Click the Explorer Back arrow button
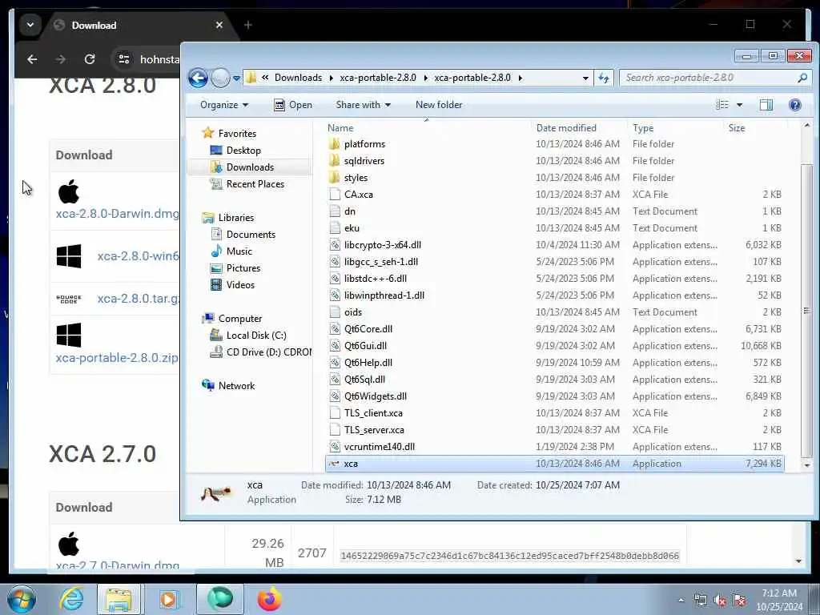820x615 pixels. point(198,78)
